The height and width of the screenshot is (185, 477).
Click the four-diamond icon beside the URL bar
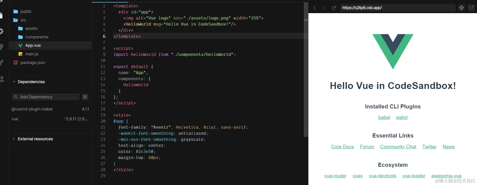click(461, 8)
